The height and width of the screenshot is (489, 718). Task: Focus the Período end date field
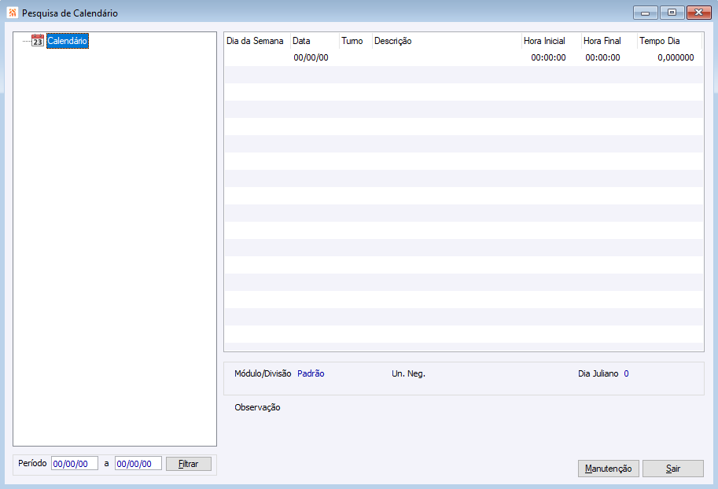[x=138, y=463]
